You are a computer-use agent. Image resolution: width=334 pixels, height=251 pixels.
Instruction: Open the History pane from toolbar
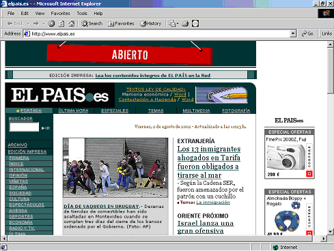click(150, 23)
